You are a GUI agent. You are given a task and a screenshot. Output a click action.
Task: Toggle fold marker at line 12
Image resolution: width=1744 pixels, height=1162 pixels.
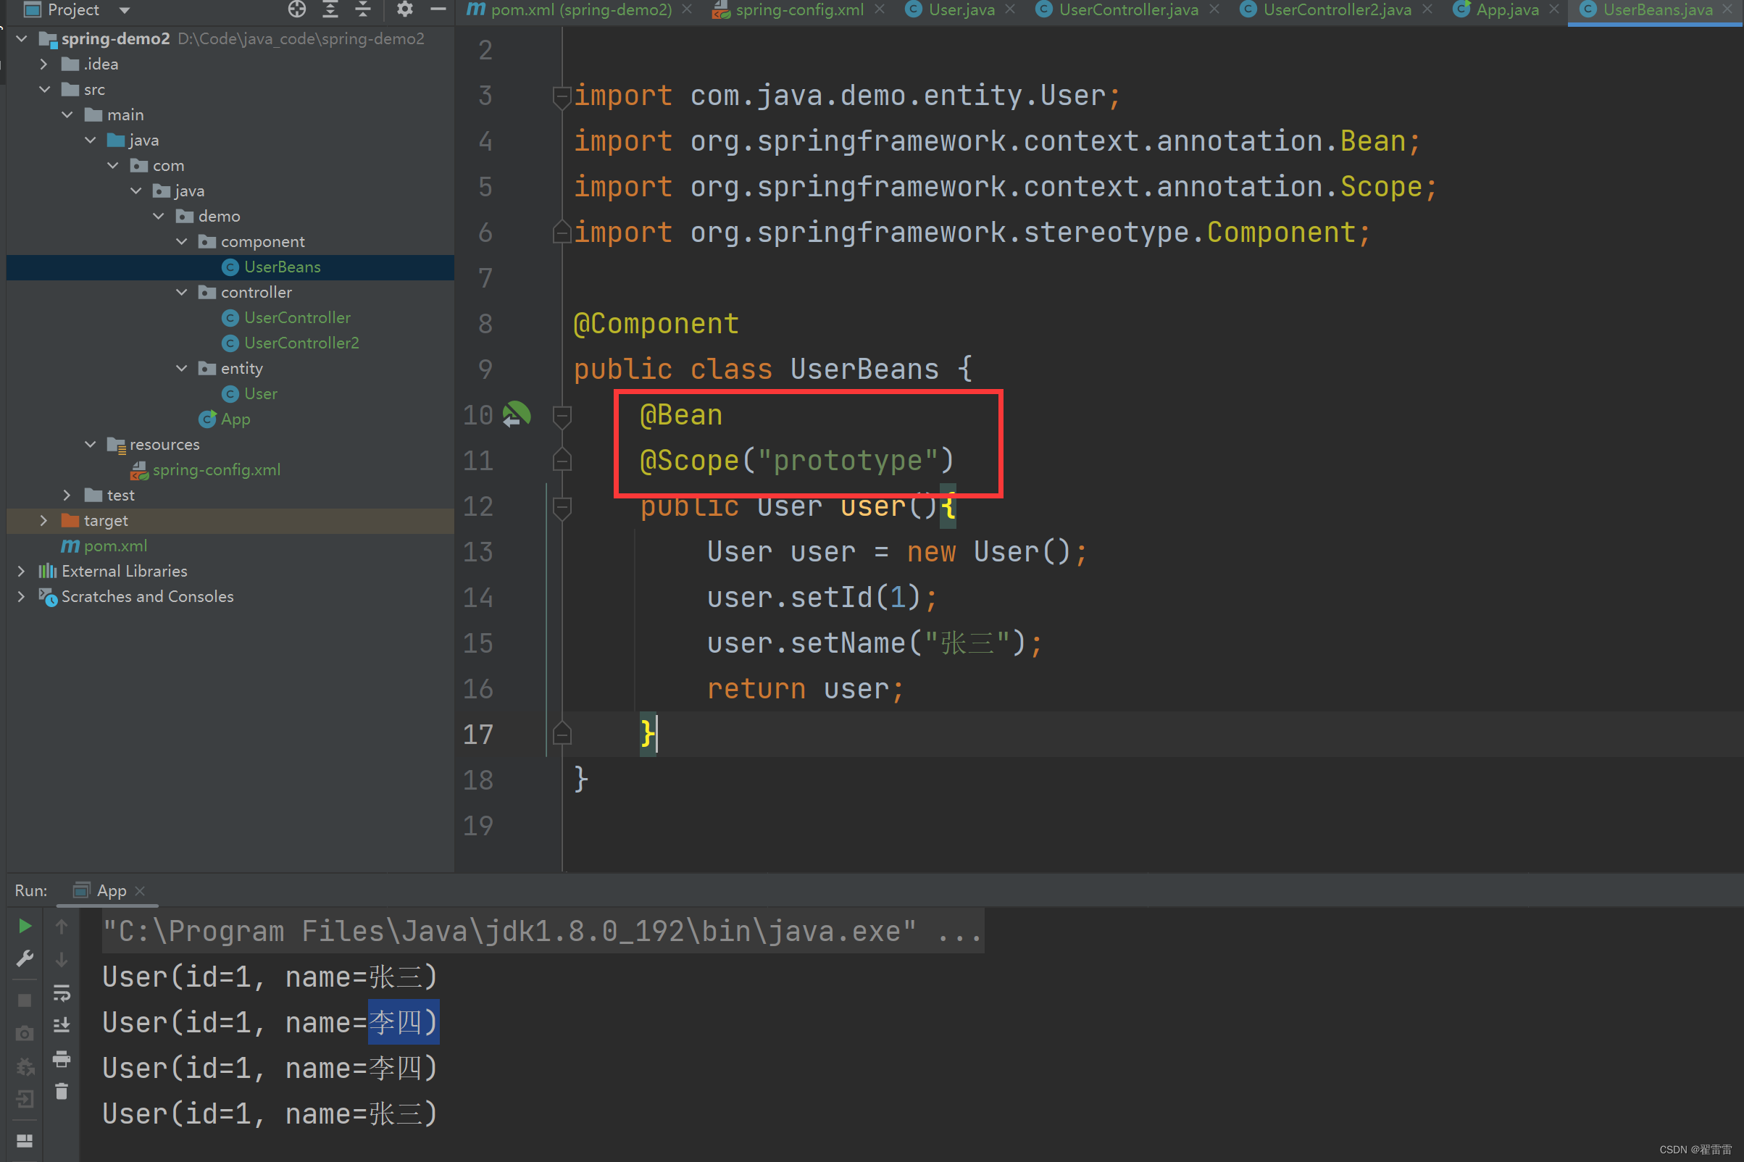click(562, 507)
